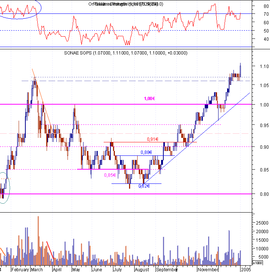Screen dimensions: 270x272
Task: Click the 2005 year label on the time axis
Action: pyautogui.click(x=246, y=270)
